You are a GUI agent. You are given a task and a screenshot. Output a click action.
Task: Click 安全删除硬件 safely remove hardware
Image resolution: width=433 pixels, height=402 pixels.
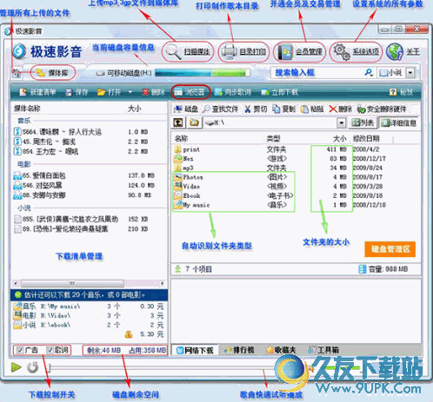tap(382, 109)
